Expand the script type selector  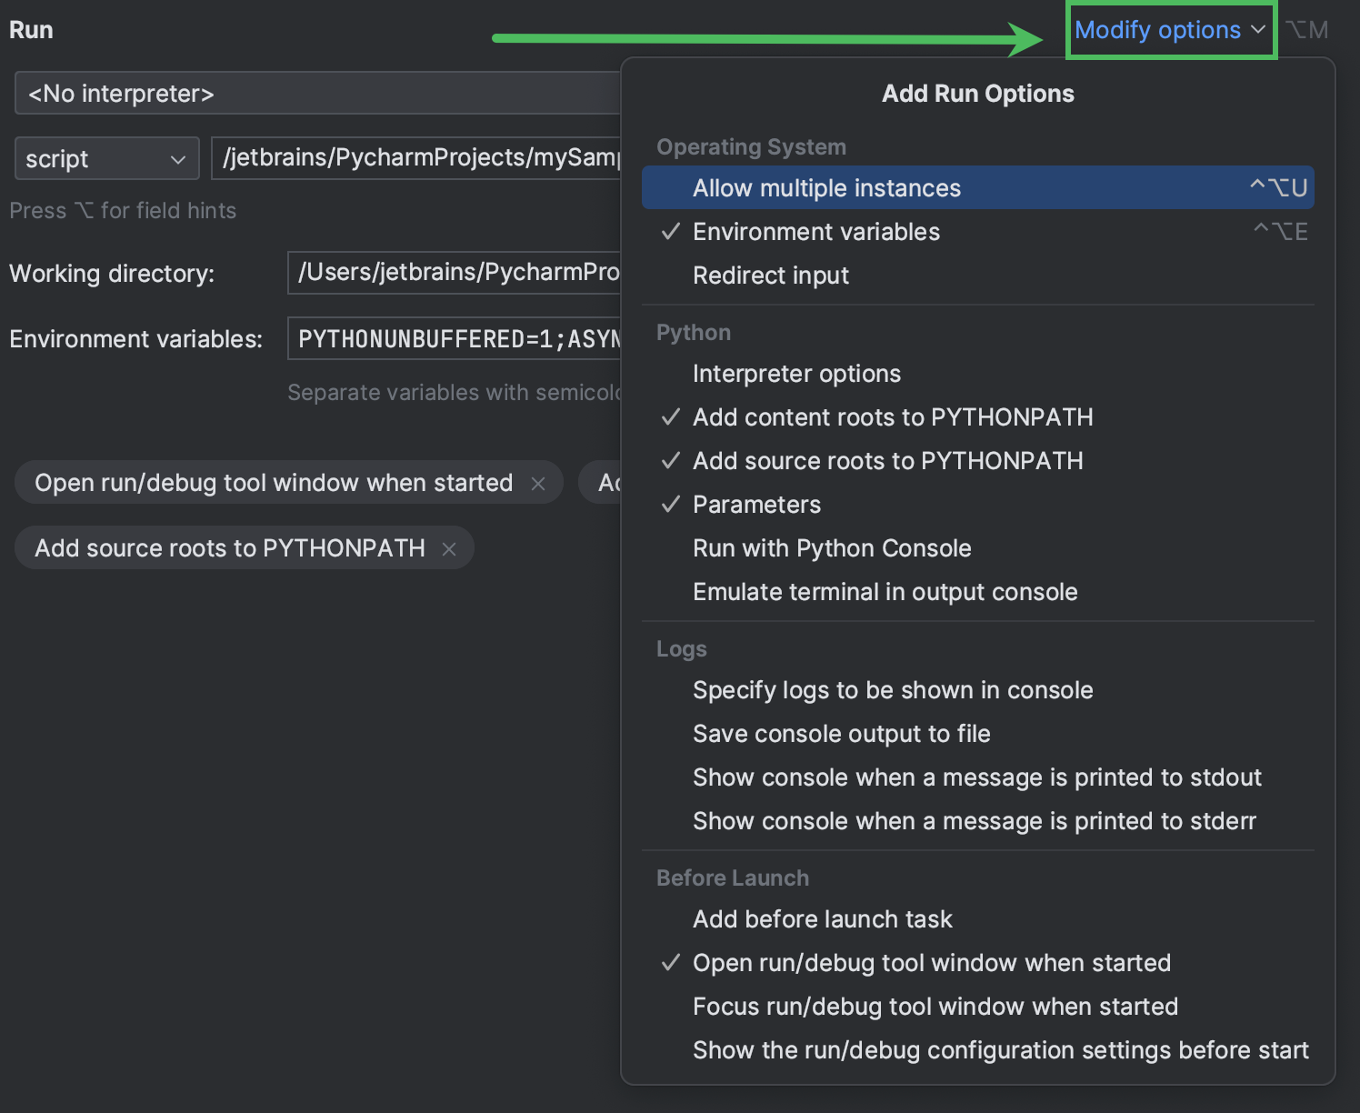pos(106,158)
